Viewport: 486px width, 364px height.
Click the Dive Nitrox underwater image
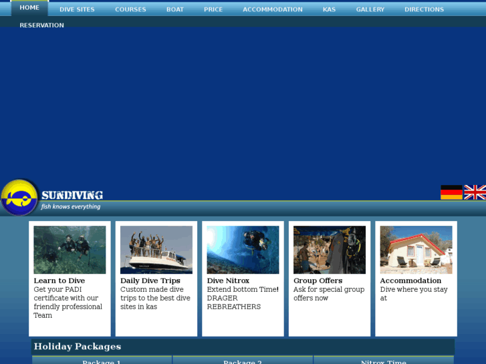[243, 249]
